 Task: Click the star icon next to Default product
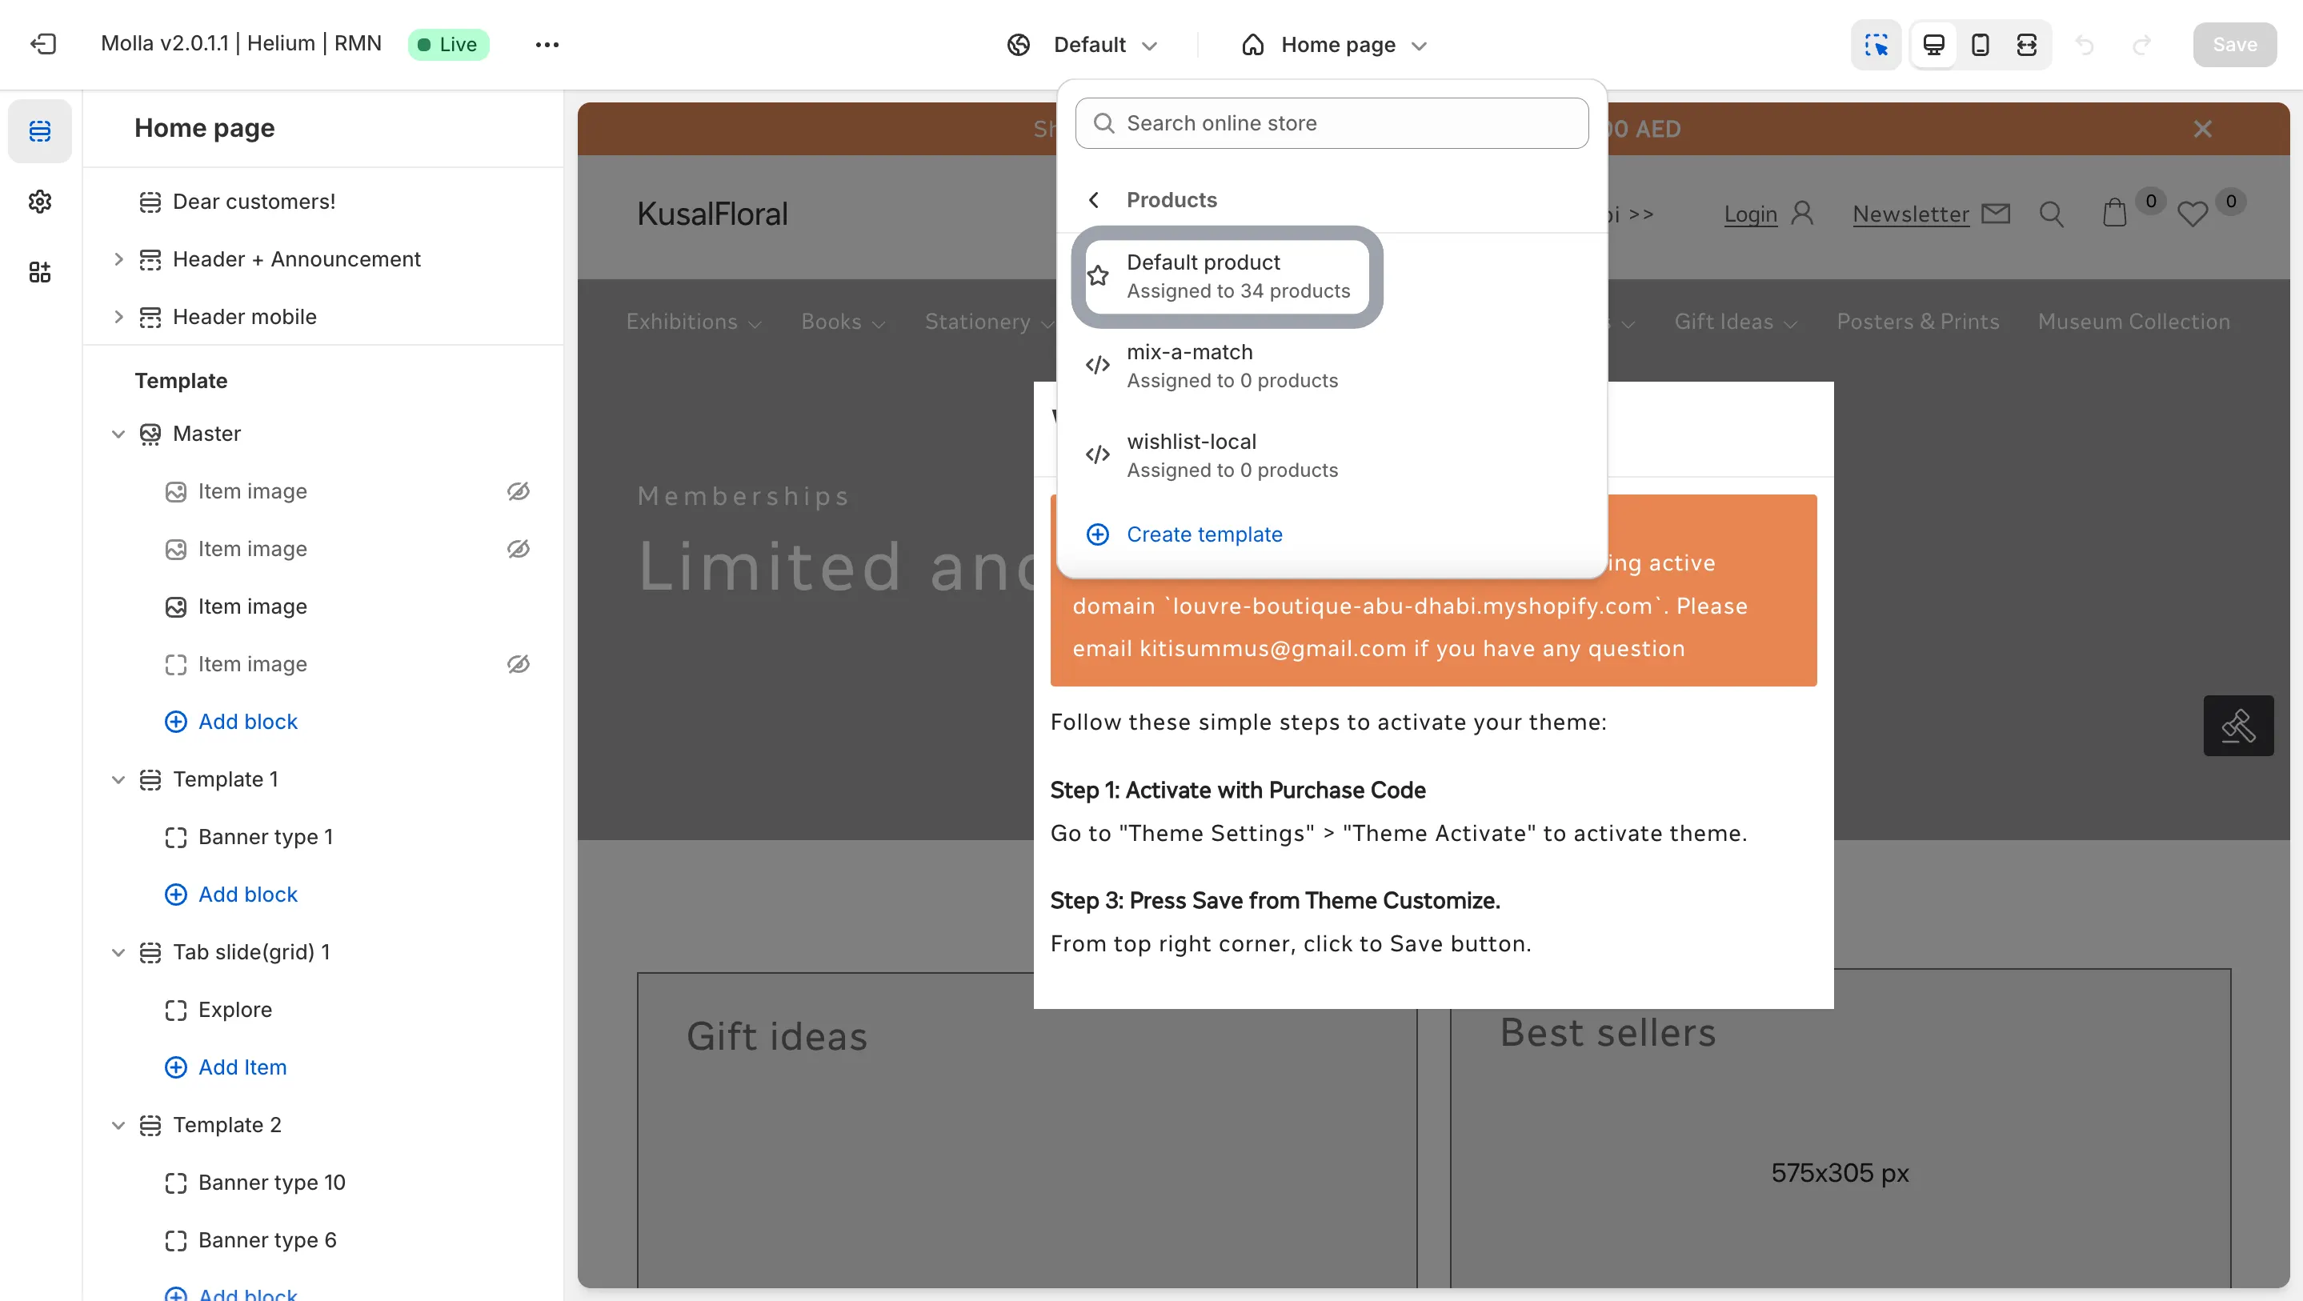[x=1098, y=275]
